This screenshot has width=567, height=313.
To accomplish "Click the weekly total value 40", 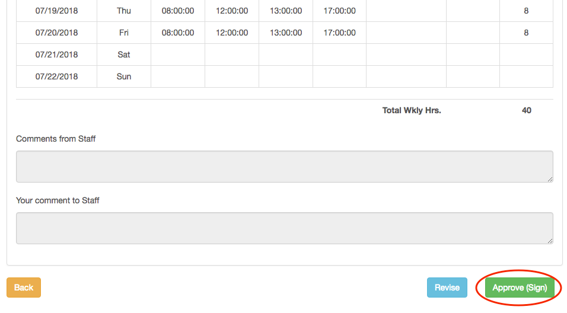I will coord(527,110).
